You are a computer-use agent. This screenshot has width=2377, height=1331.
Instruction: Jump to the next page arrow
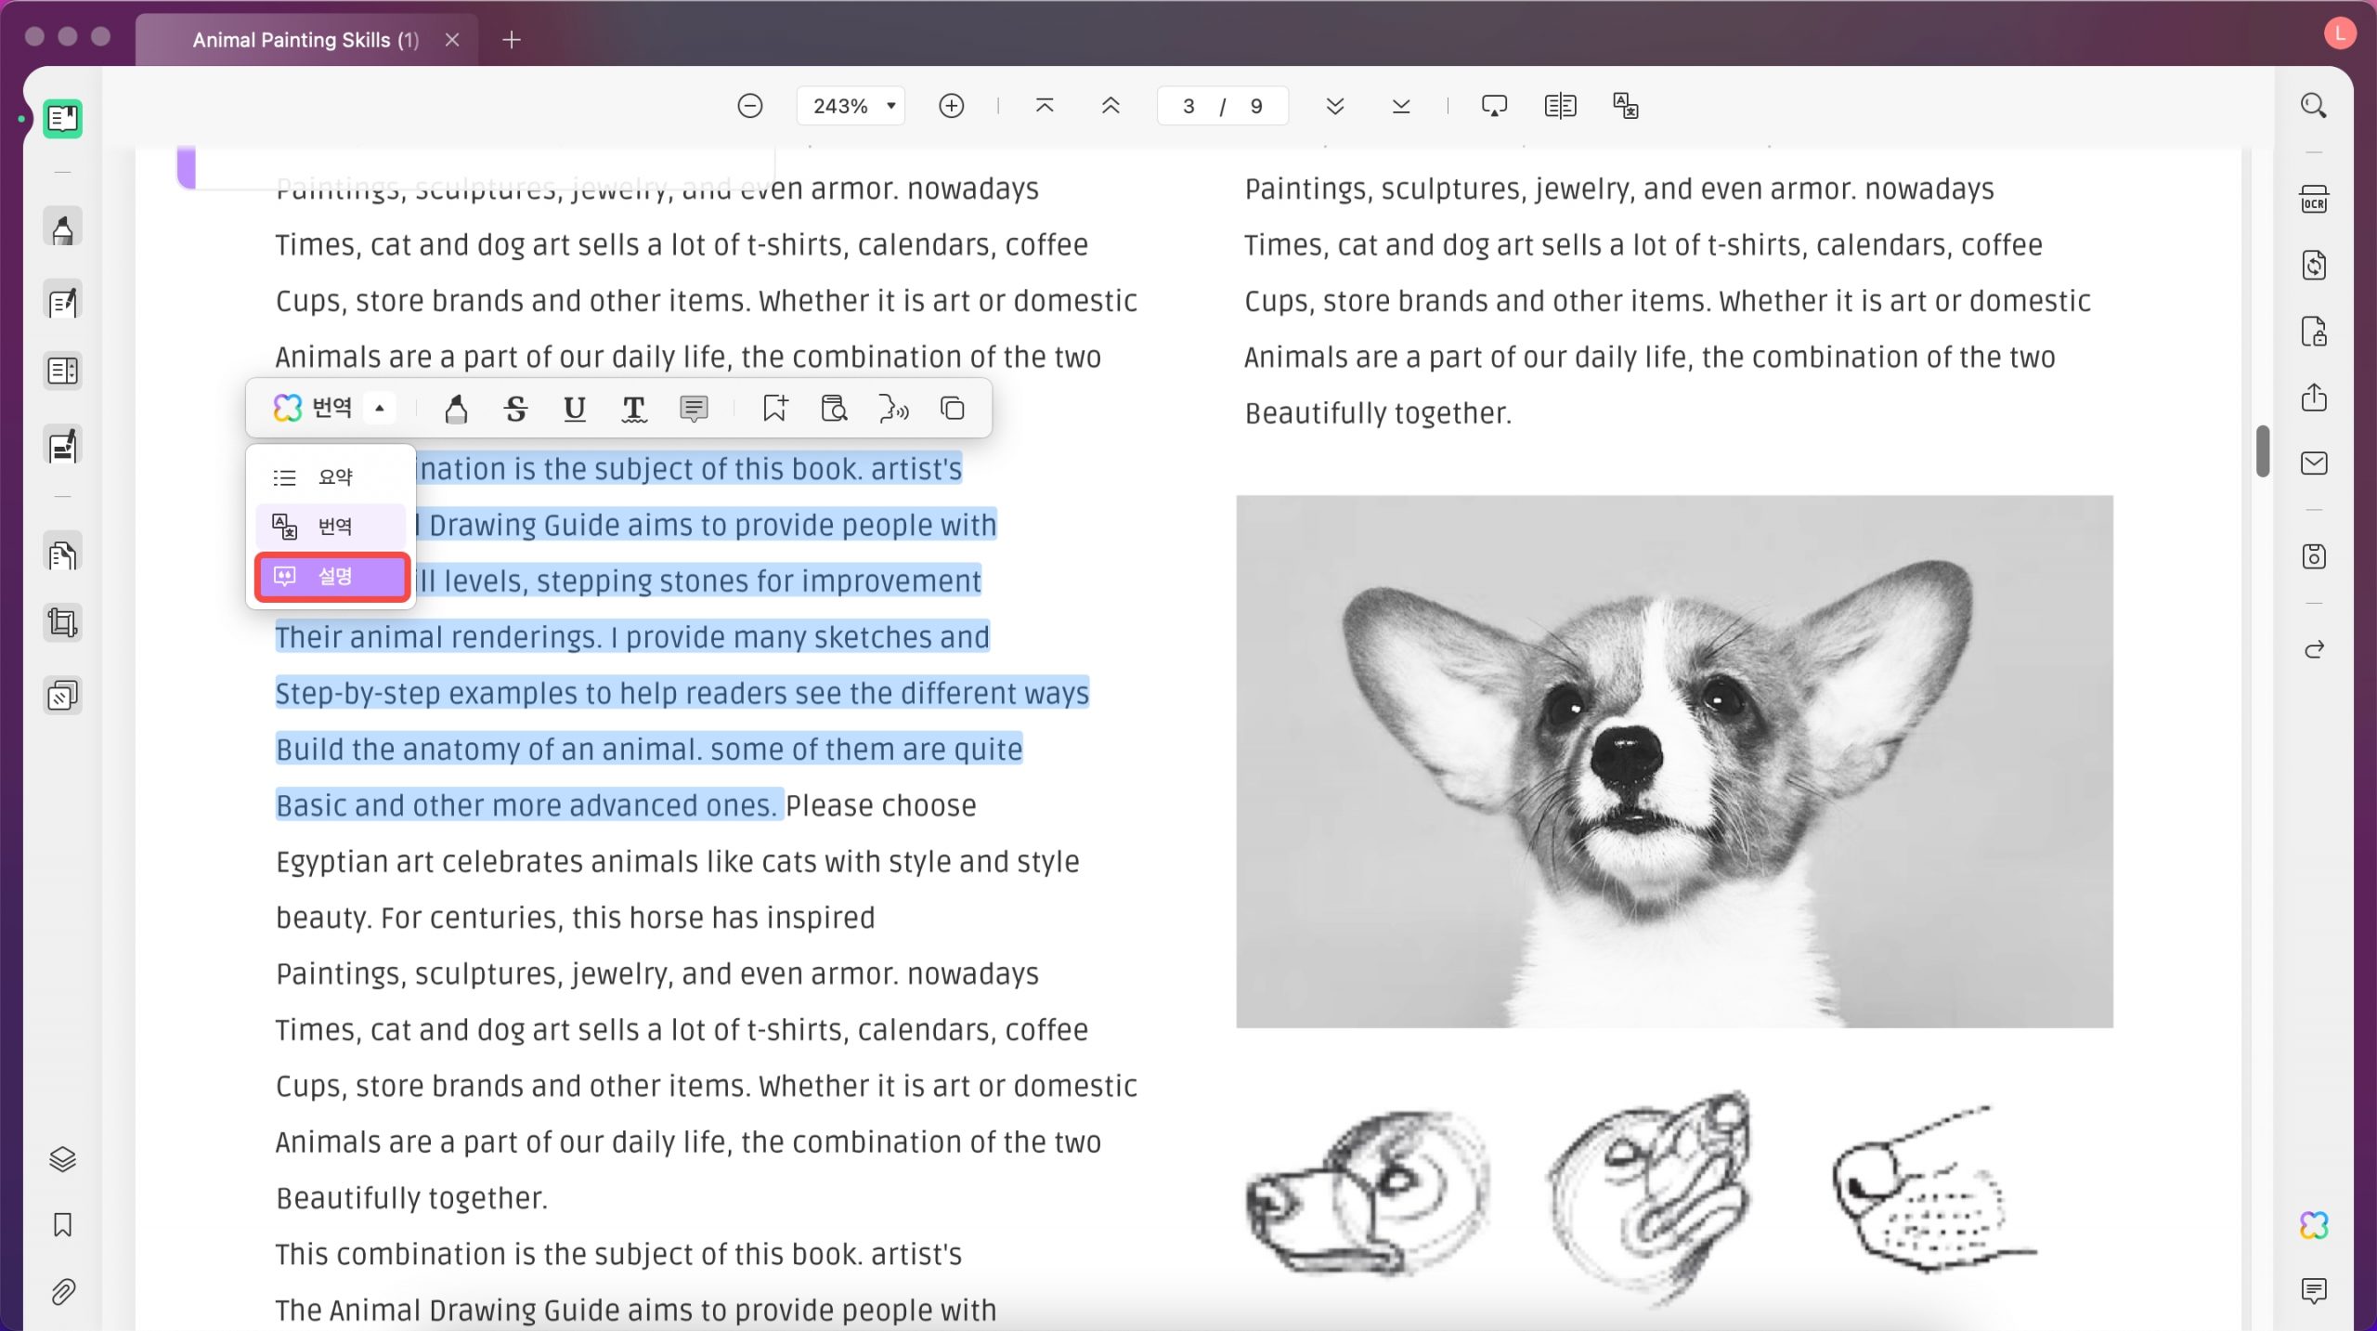(1335, 106)
